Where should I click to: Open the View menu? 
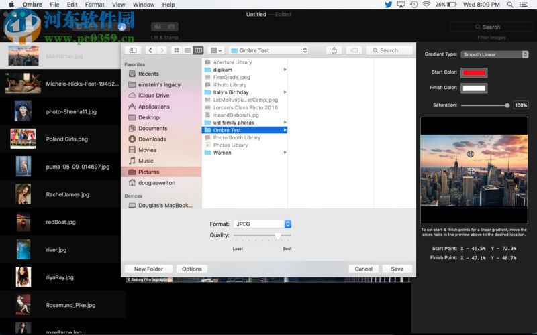pyautogui.click(x=119, y=5)
